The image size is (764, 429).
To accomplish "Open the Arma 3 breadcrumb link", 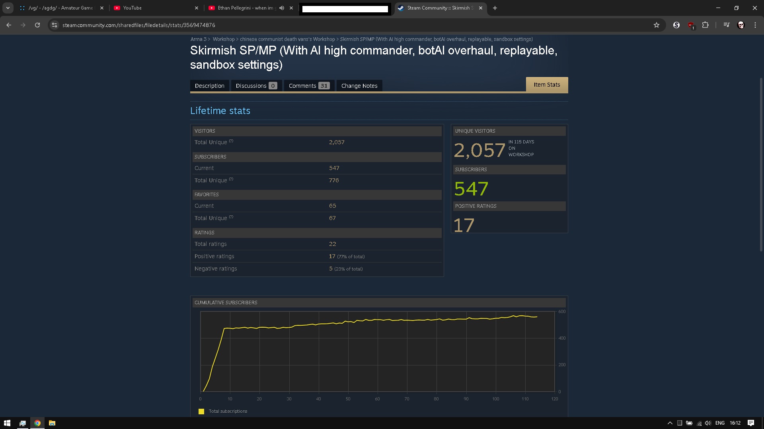I will pos(198,39).
